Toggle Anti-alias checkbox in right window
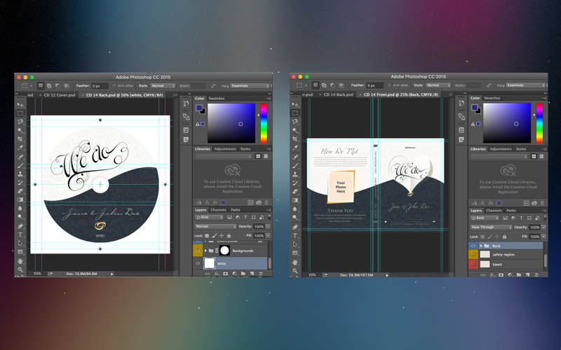Viewport: 561px width, 350px height. [x=389, y=85]
